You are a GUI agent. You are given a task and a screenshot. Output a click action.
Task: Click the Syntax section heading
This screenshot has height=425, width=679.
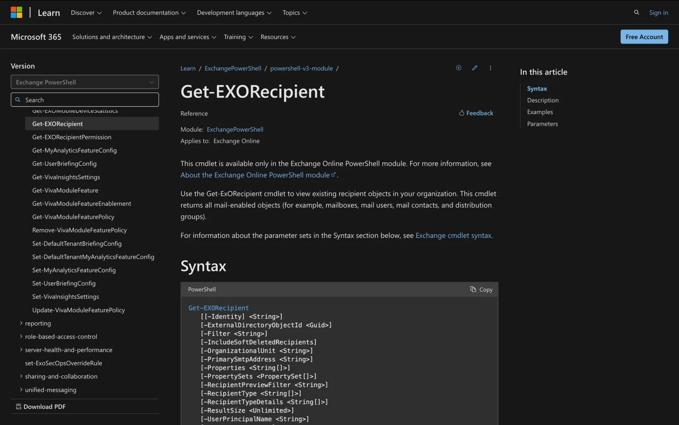coord(203,266)
